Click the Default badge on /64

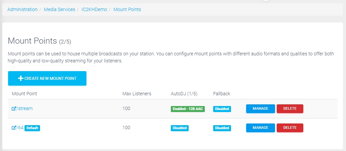(x=32, y=128)
